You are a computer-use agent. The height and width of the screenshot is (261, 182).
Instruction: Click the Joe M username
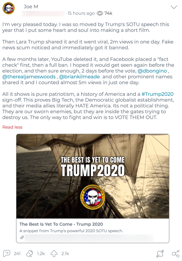point(31,6)
